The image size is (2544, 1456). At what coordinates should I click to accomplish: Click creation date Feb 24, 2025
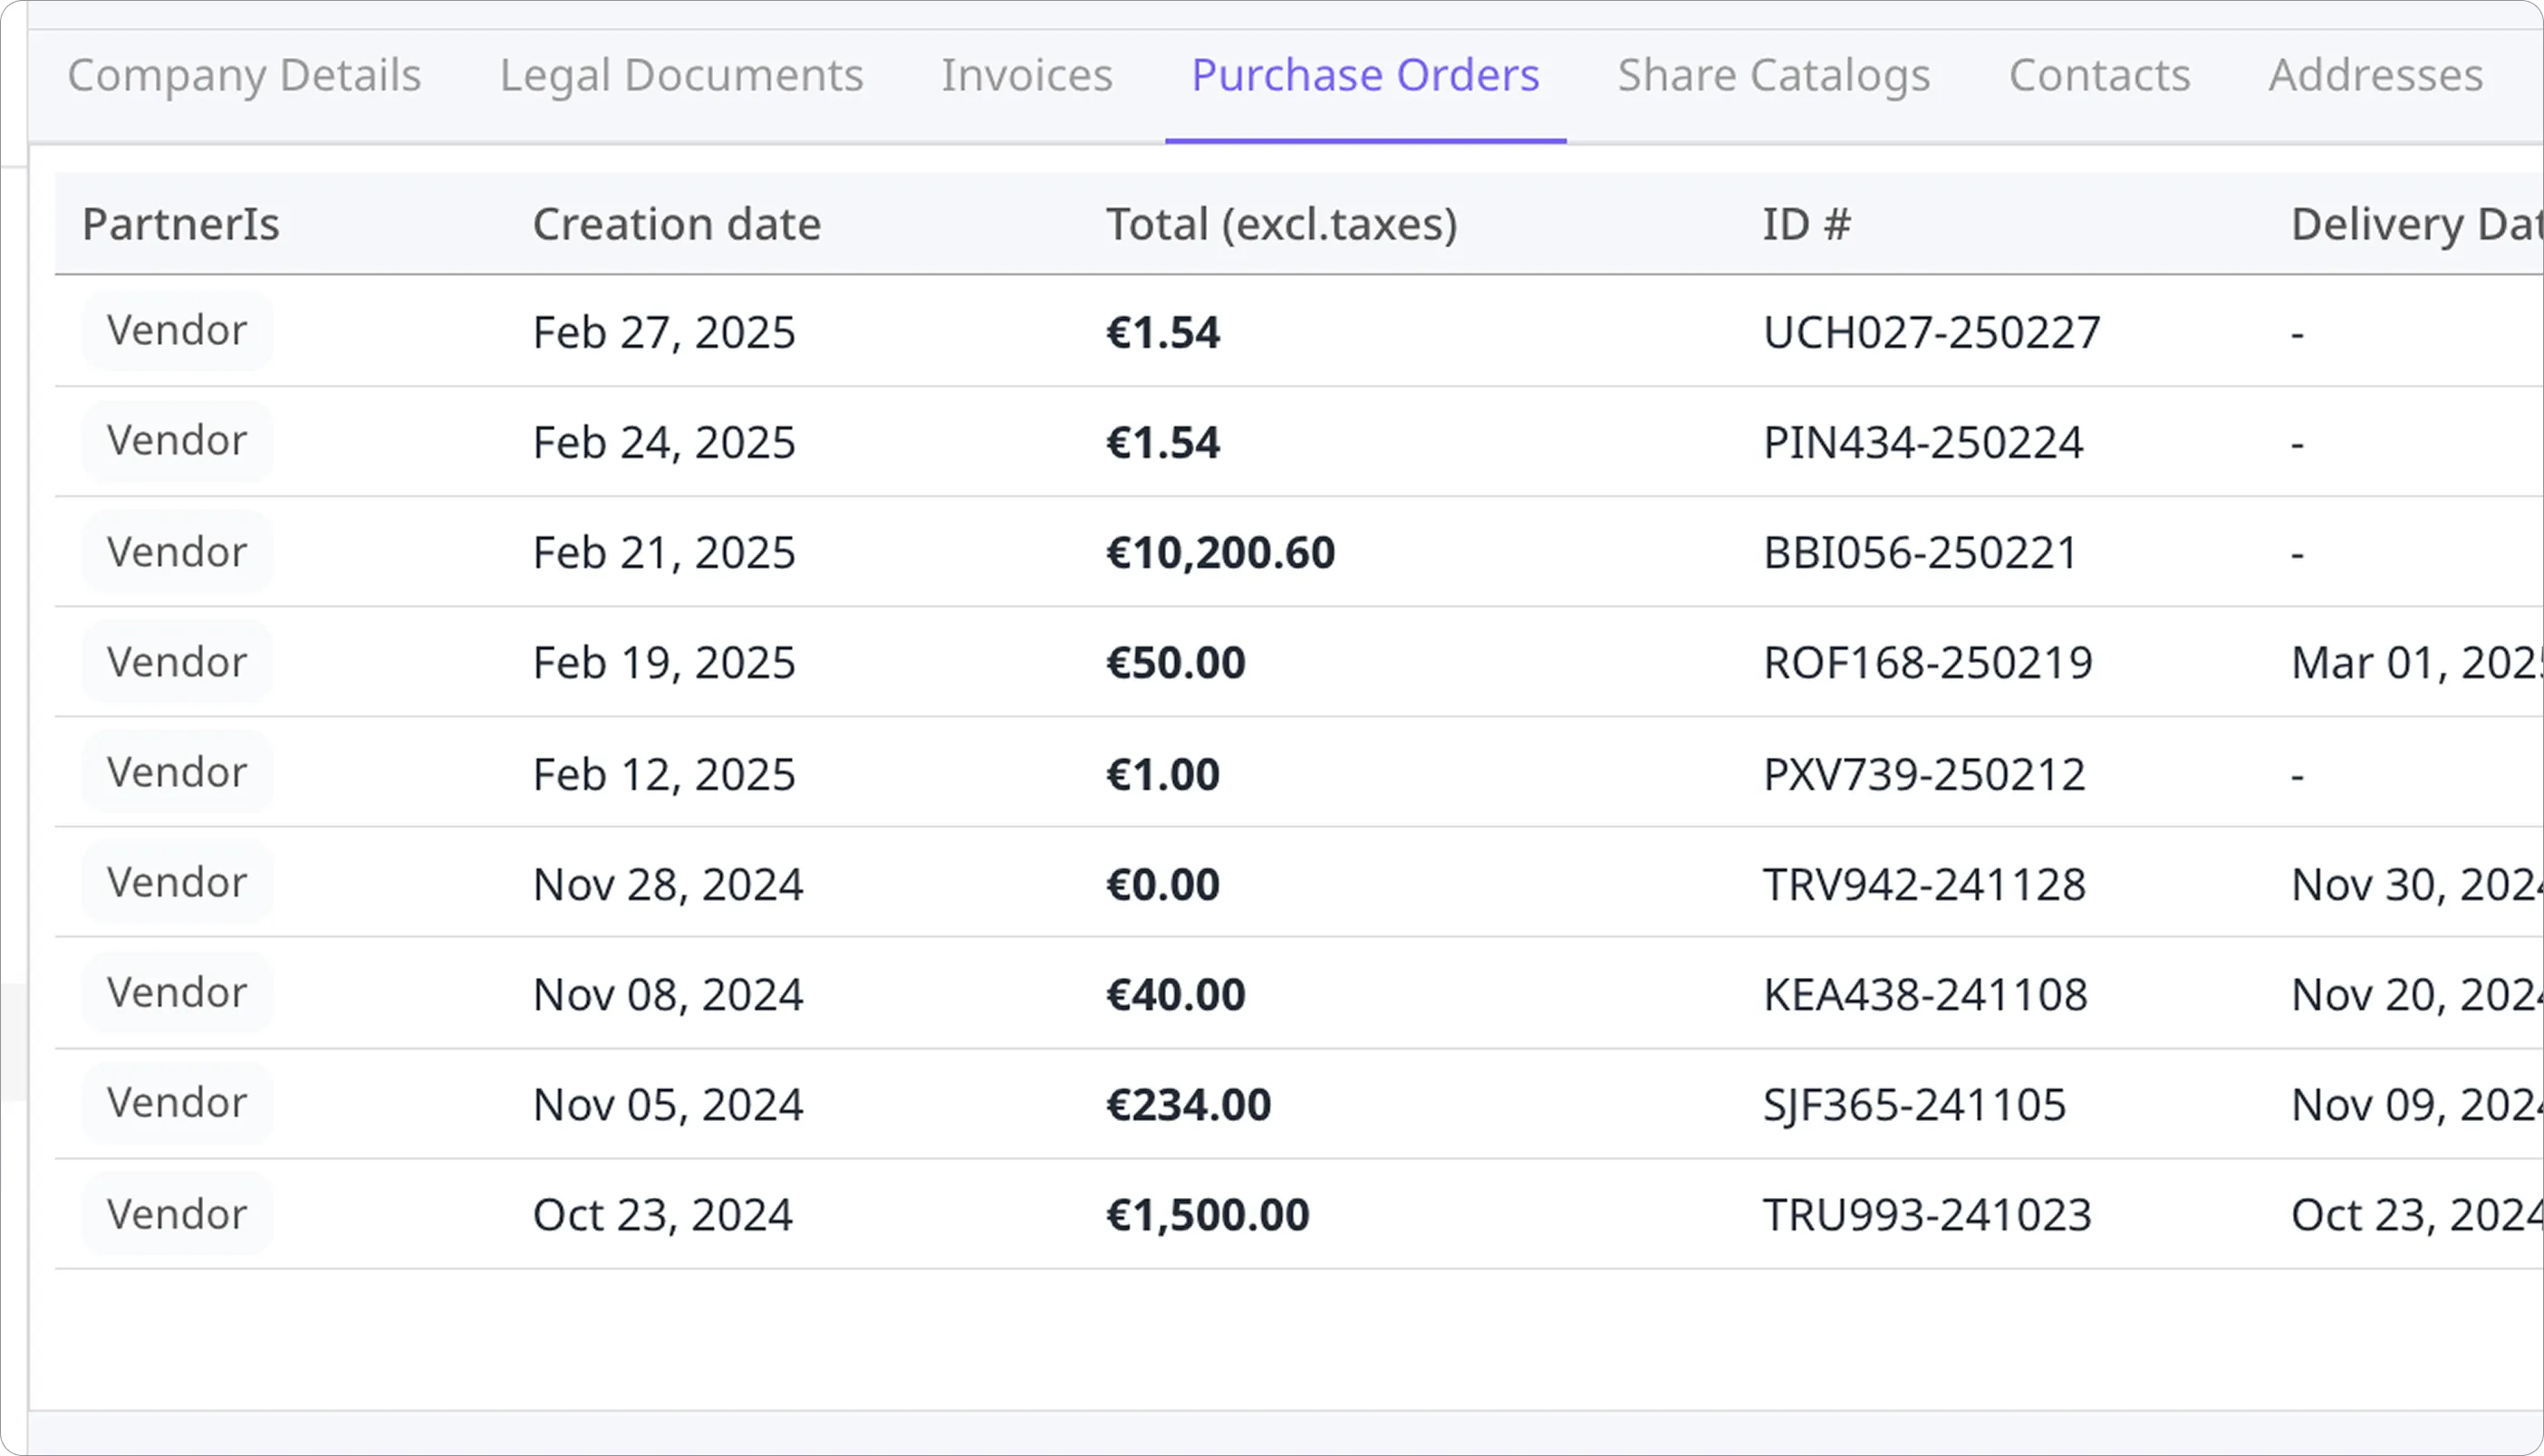click(x=663, y=443)
